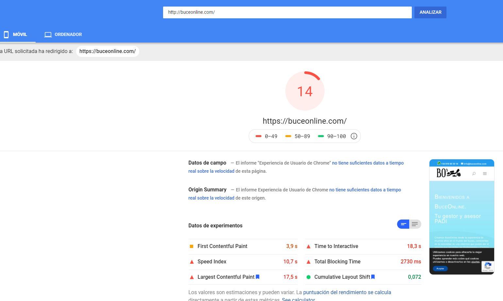Click the 18,3 s value
The height and width of the screenshot is (301, 503).
pos(414,246)
